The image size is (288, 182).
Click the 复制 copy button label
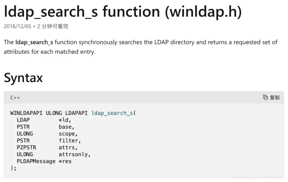pyautogui.click(x=275, y=97)
